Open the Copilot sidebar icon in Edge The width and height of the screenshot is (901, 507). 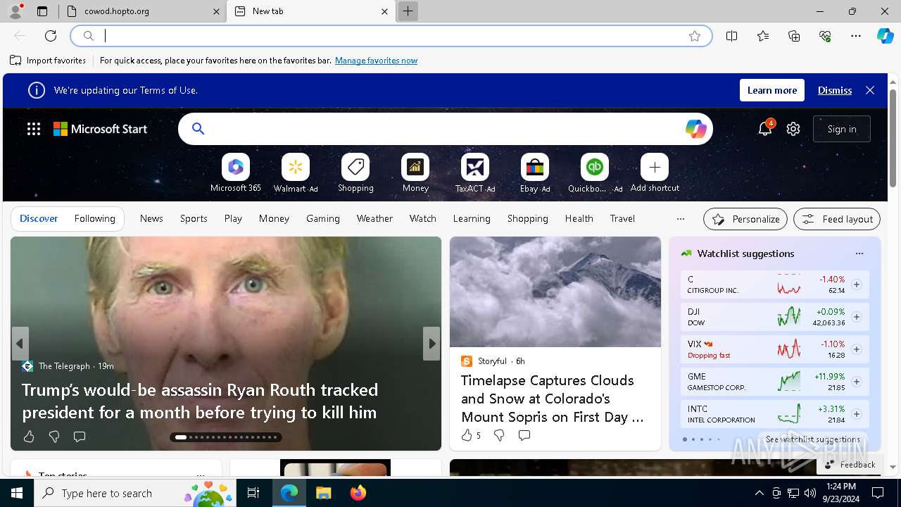[885, 36]
